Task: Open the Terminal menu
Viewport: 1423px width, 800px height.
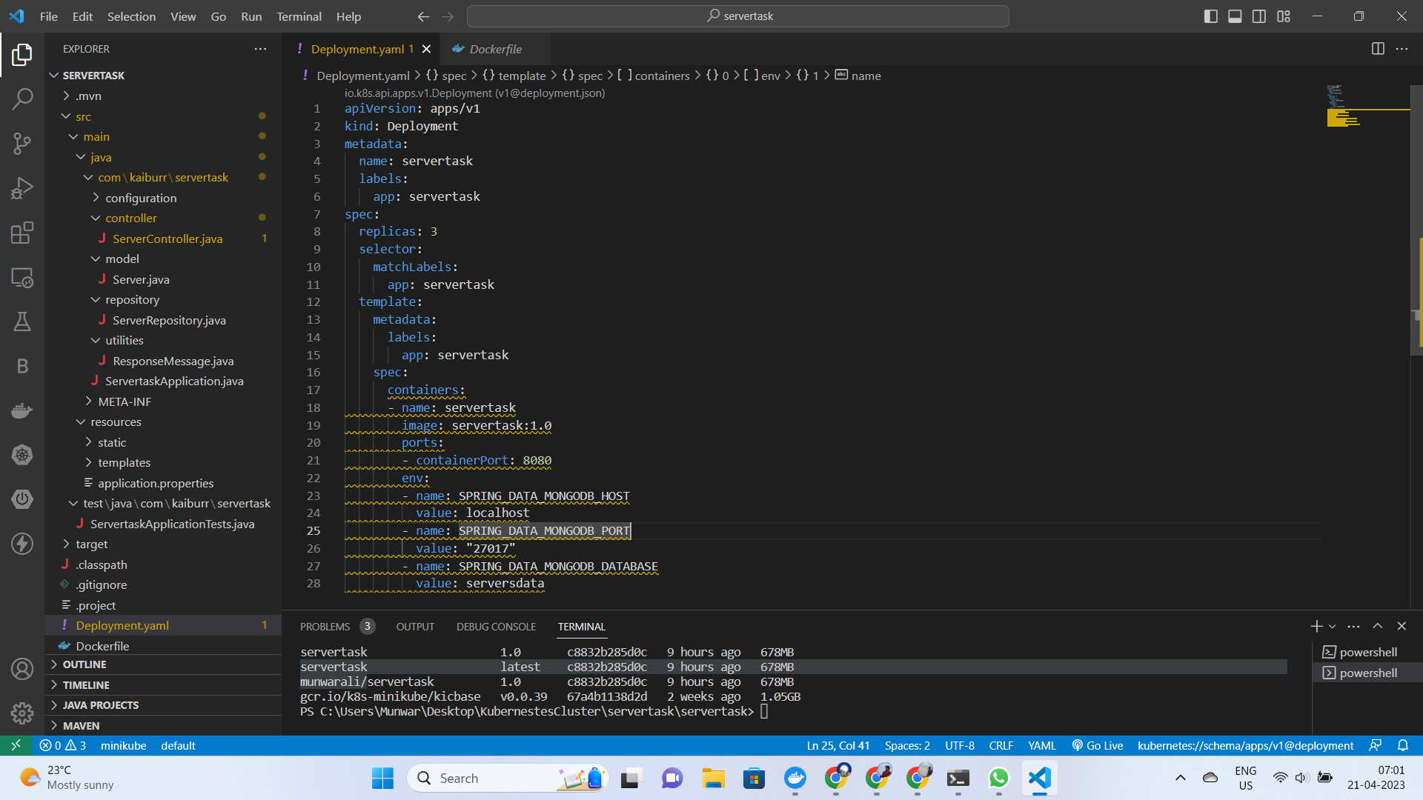Action: (299, 16)
